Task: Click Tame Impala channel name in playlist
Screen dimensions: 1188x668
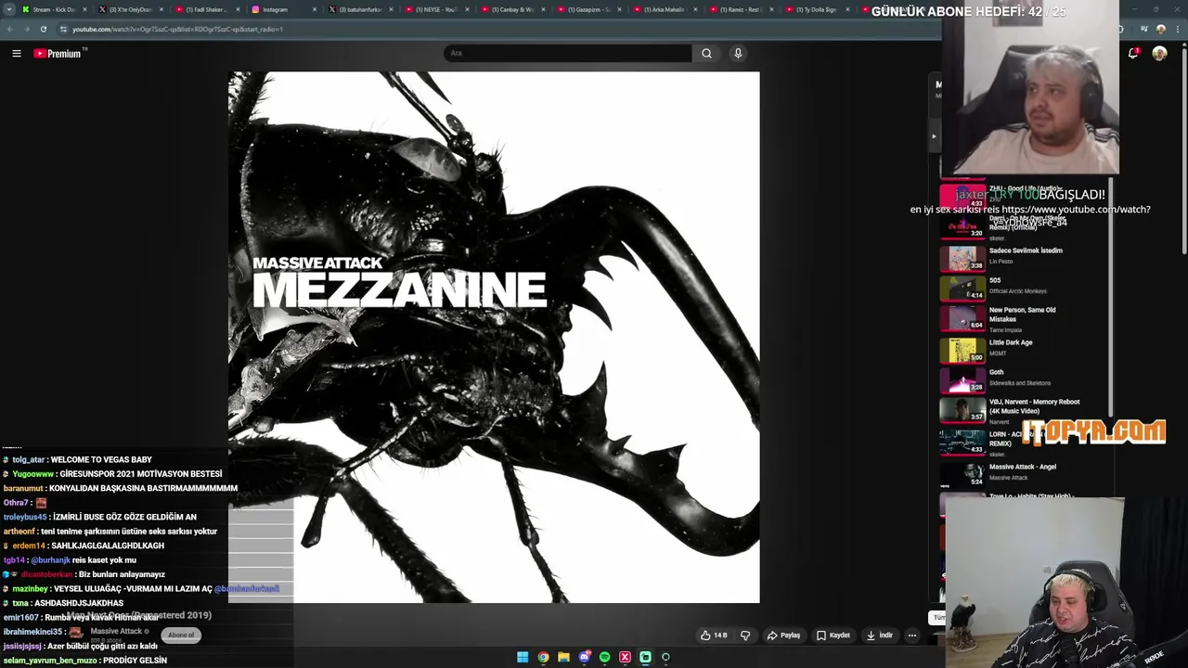Action: 1005,330
